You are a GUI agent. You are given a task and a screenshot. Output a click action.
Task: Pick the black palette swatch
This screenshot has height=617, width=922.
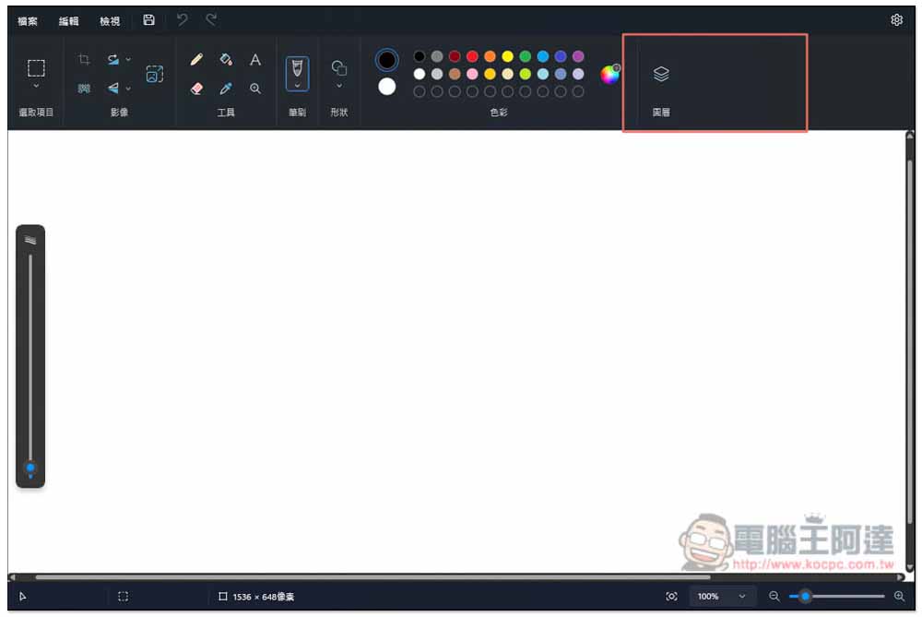pos(420,56)
